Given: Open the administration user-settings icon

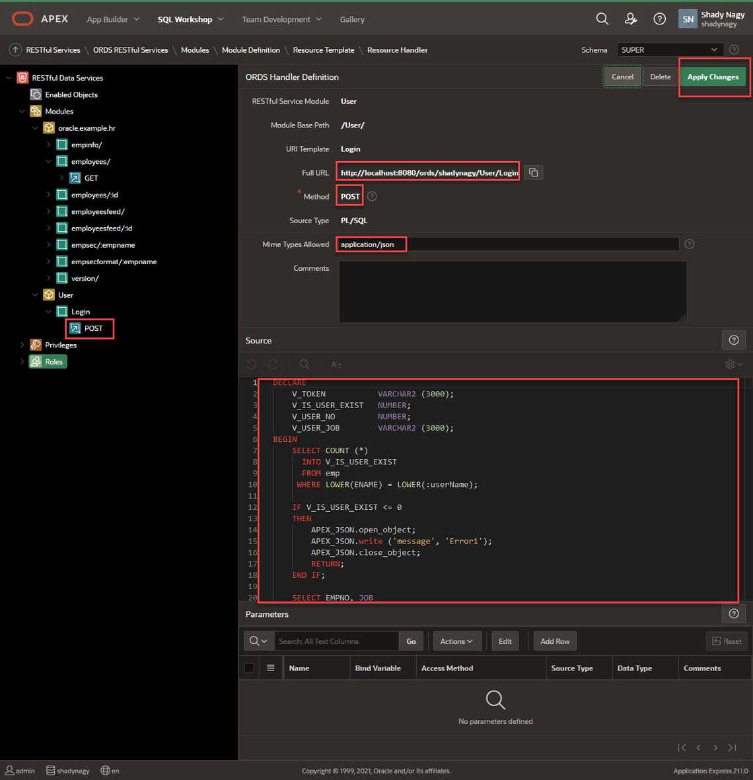Looking at the screenshot, I should click(x=631, y=19).
